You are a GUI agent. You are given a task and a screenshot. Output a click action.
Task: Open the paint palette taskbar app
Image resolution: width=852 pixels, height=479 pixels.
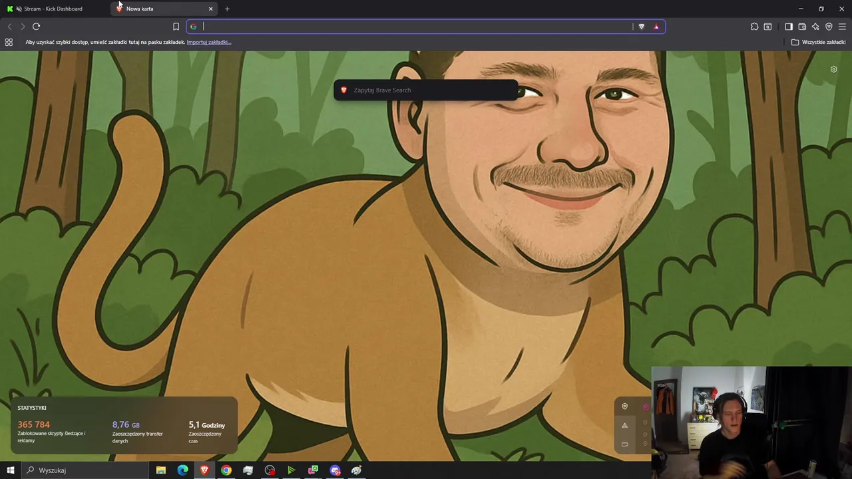click(x=357, y=470)
